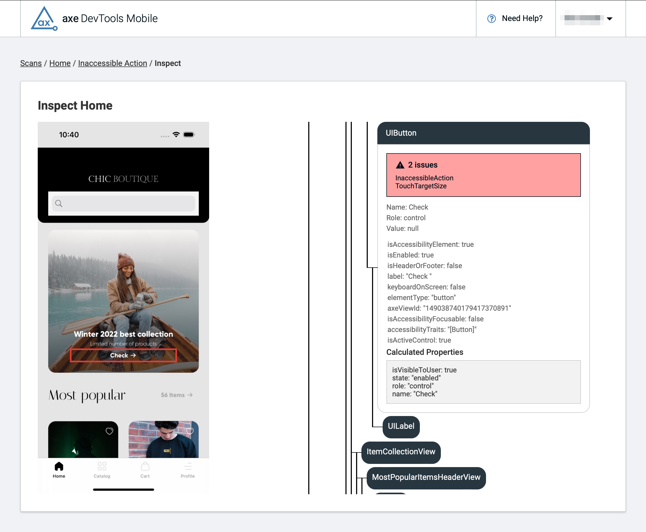This screenshot has width=646, height=532.
Task: Open the user account dropdown arrow
Action: [x=609, y=19]
